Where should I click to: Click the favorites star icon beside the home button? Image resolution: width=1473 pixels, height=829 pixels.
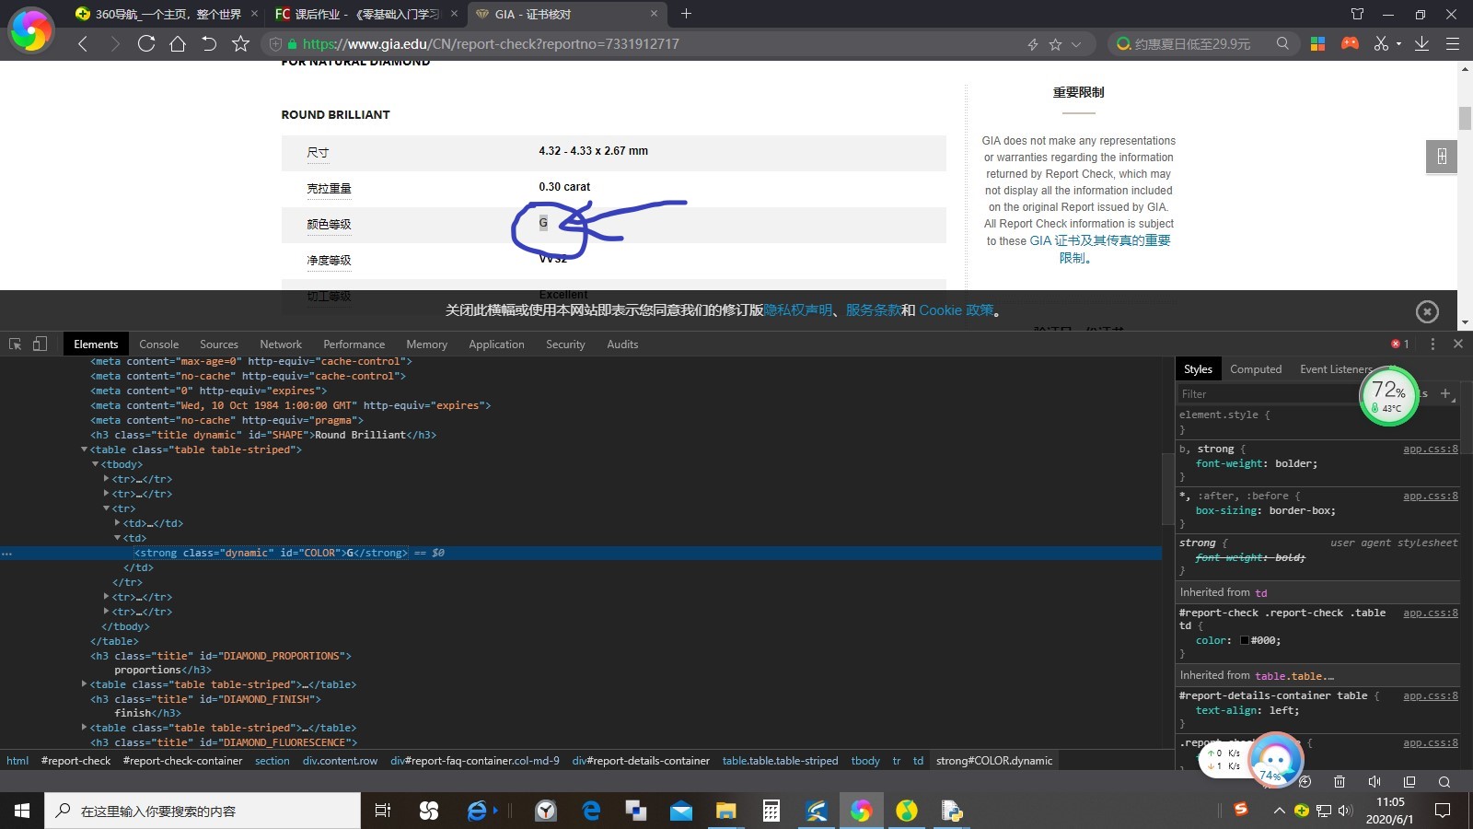point(240,43)
